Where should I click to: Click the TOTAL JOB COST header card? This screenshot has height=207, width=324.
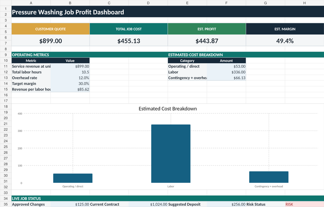[129, 29]
